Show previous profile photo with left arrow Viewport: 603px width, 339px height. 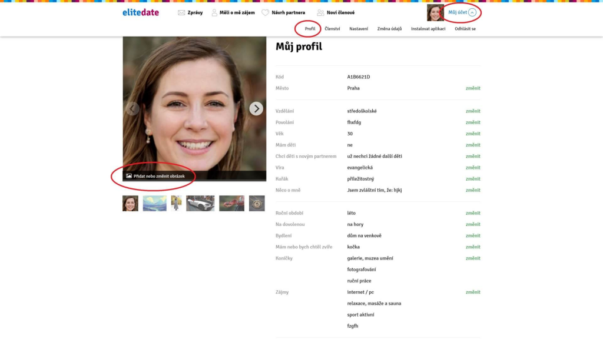pyautogui.click(x=132, y=109)
